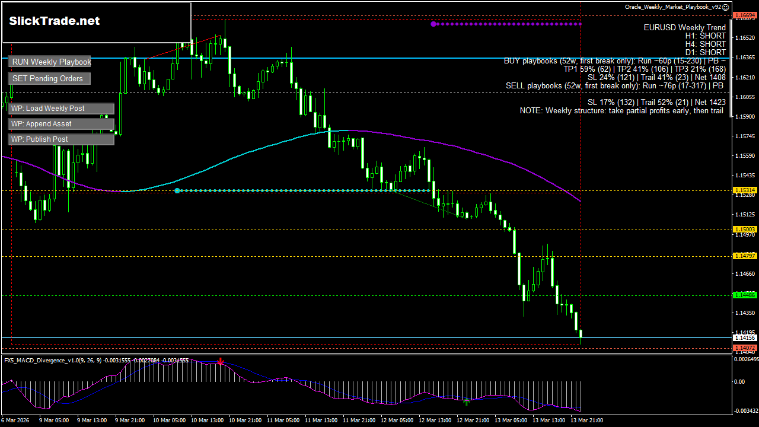This screenshot has width=759, height=427.
Task: Click the RUN Weekly Playbook button
Action: pyautogui.click(x=50, y=62)
